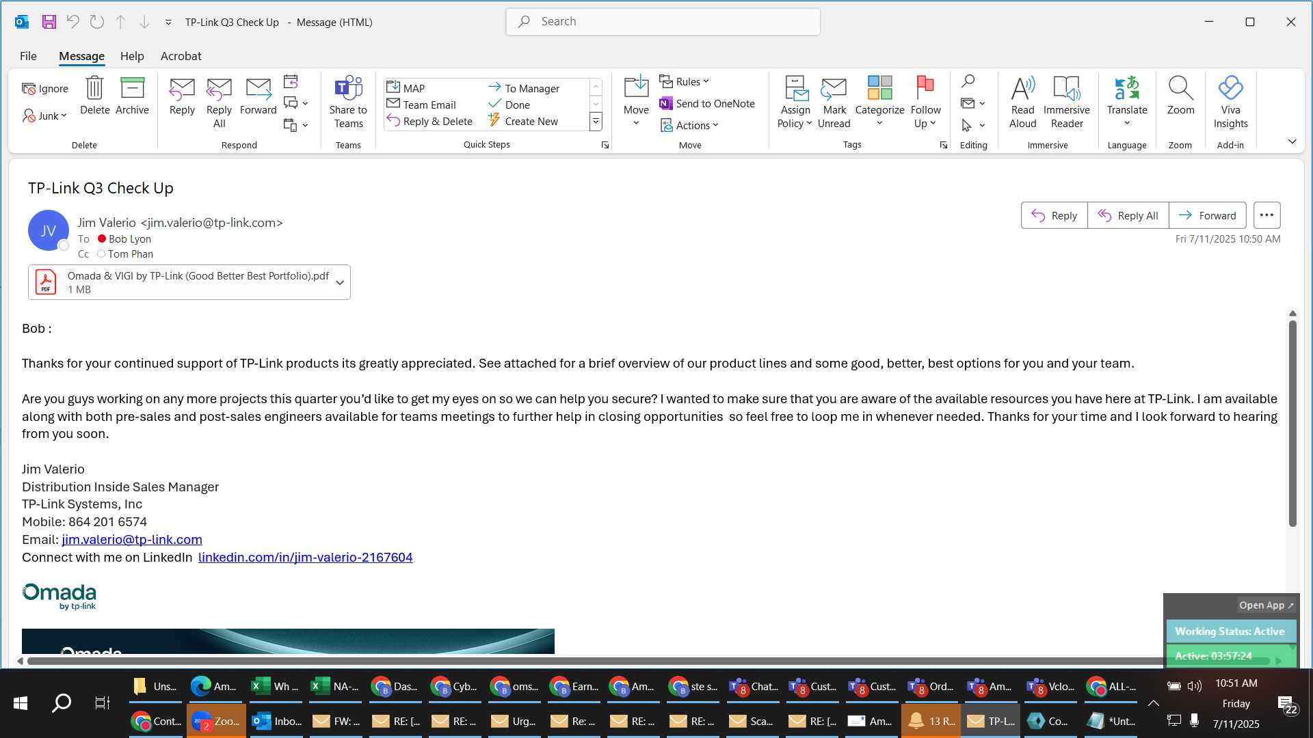The height and width of the screenshot is (738, 1313).
Task: Click Reply All in the message header
Action: click(1128, 215)
